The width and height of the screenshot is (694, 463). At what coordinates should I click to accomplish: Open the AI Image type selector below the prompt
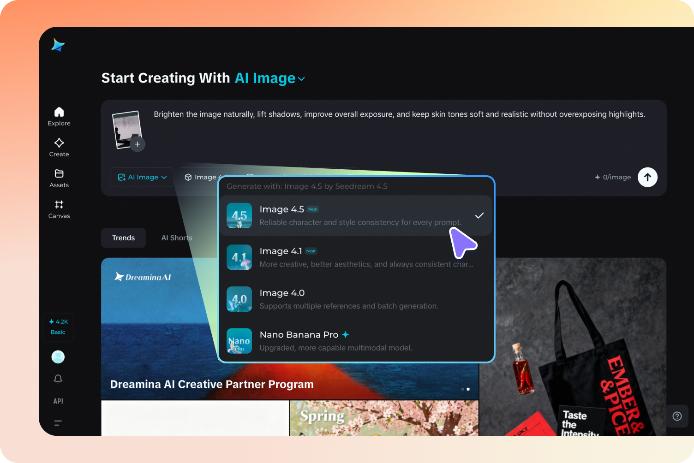pos(142,177)
